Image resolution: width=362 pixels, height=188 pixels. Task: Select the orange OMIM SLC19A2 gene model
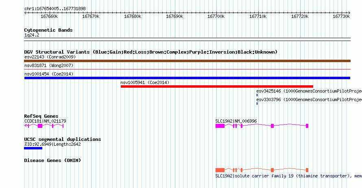click(x=262, y=170)
